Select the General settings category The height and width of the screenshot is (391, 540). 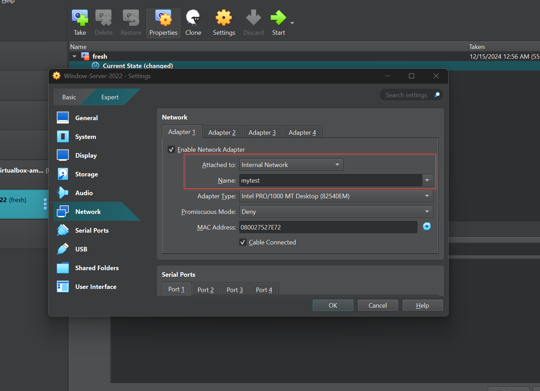[x=97, y=118]
